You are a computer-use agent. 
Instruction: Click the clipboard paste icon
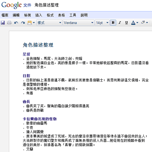pos(30,23)
